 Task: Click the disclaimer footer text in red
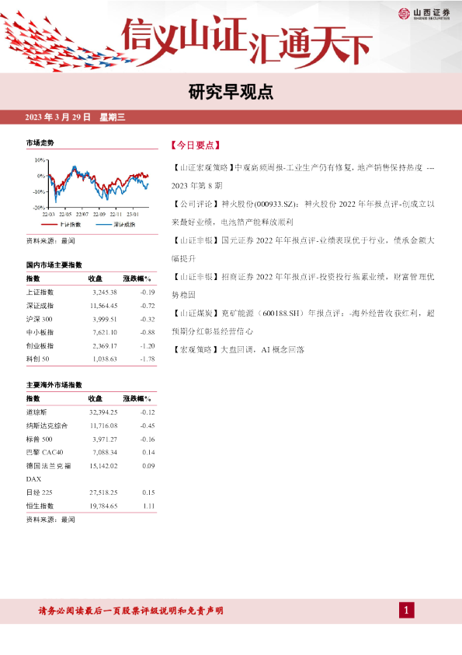(x=131, y=611)
